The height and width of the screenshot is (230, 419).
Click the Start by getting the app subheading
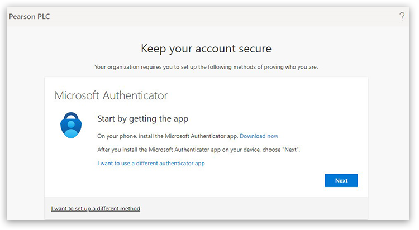pyautogui.click(x=142, y=119)
